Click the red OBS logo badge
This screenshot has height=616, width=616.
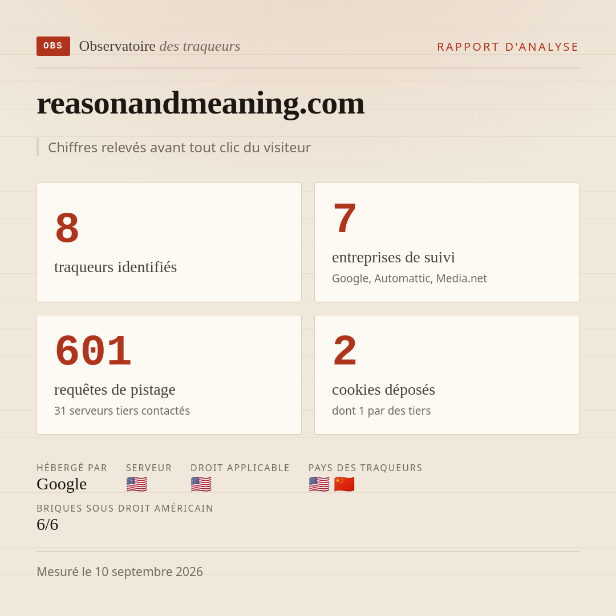54,46
